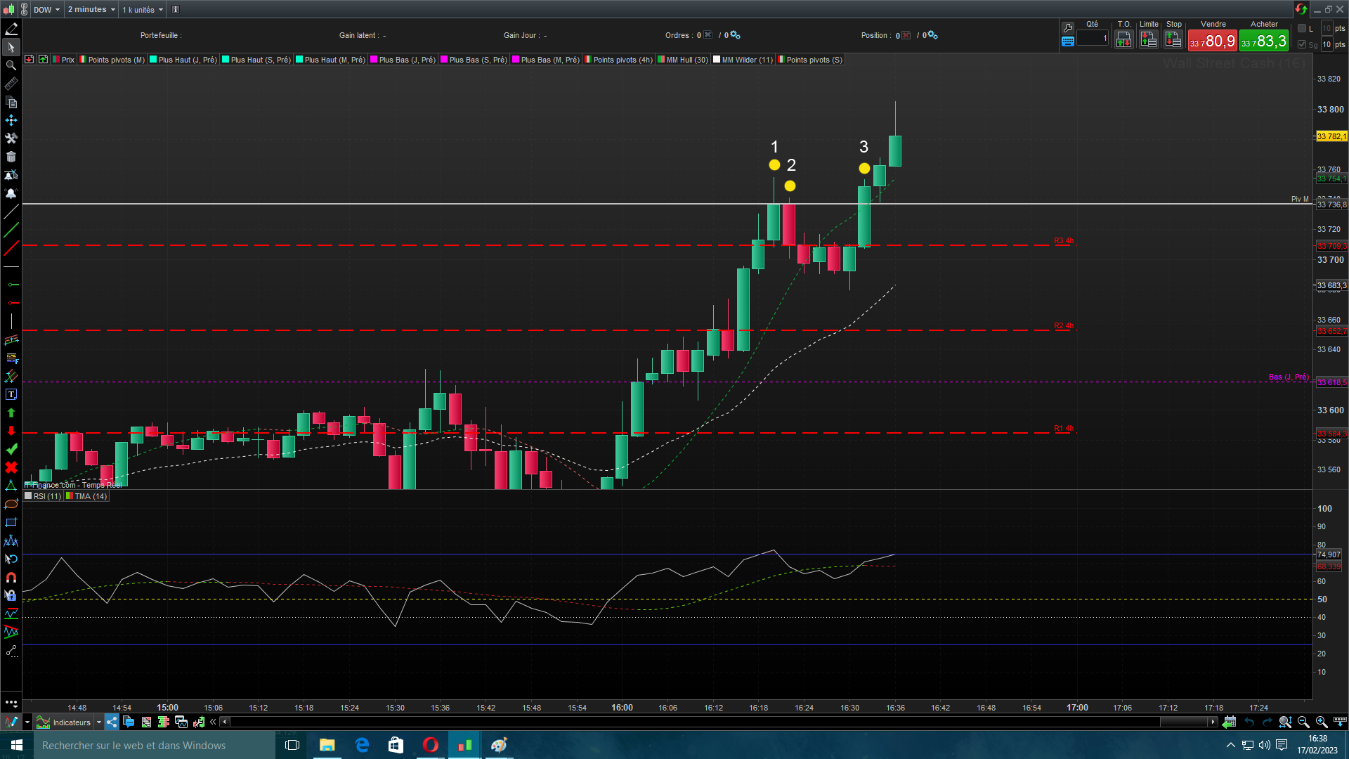Toggle the MM Hull (30) indicator label
The image size is (1349, 759).
[683, 60]
